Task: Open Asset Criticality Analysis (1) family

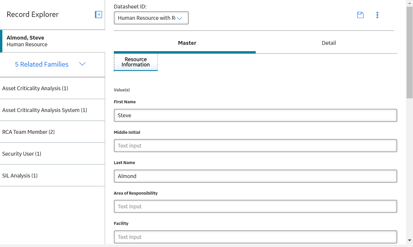Action: [53, 88]
